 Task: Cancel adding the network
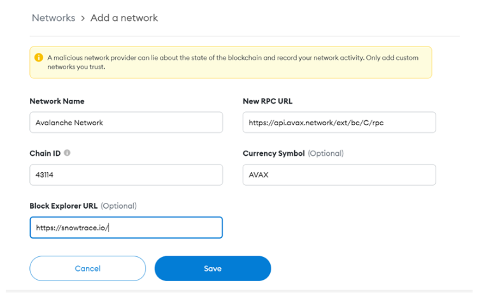(x=88, y=268)
